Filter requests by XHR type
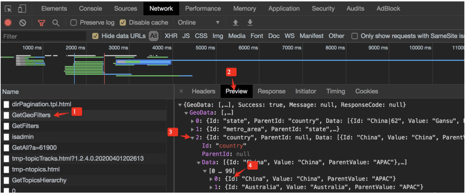The image size is (465, 194). tap(171, 36)
